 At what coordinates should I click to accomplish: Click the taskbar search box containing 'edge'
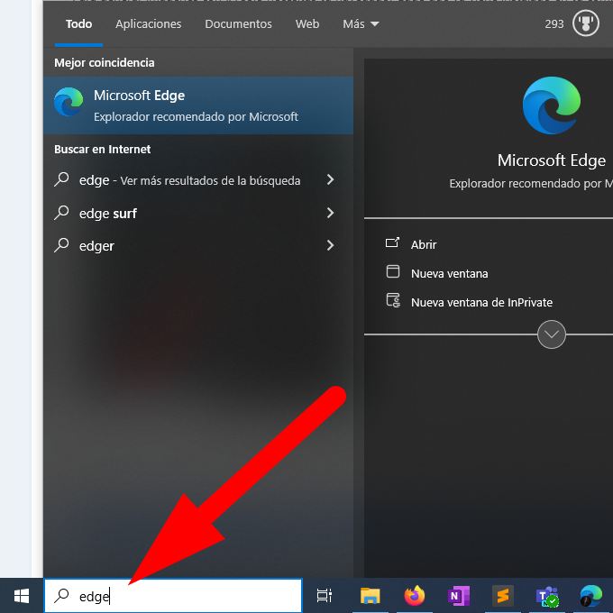[180, 596]
